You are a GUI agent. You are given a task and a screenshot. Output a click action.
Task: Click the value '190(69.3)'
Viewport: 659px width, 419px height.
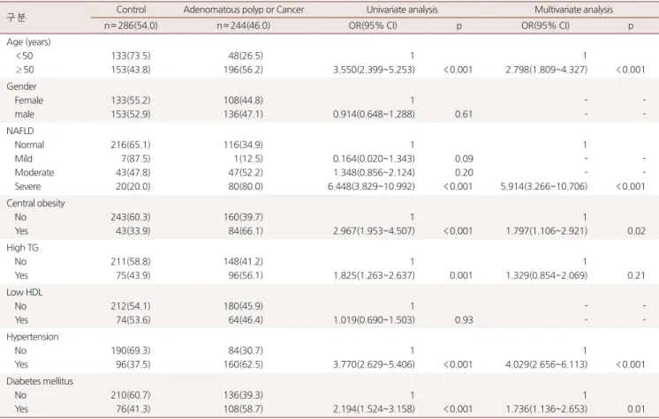point(131,350)
